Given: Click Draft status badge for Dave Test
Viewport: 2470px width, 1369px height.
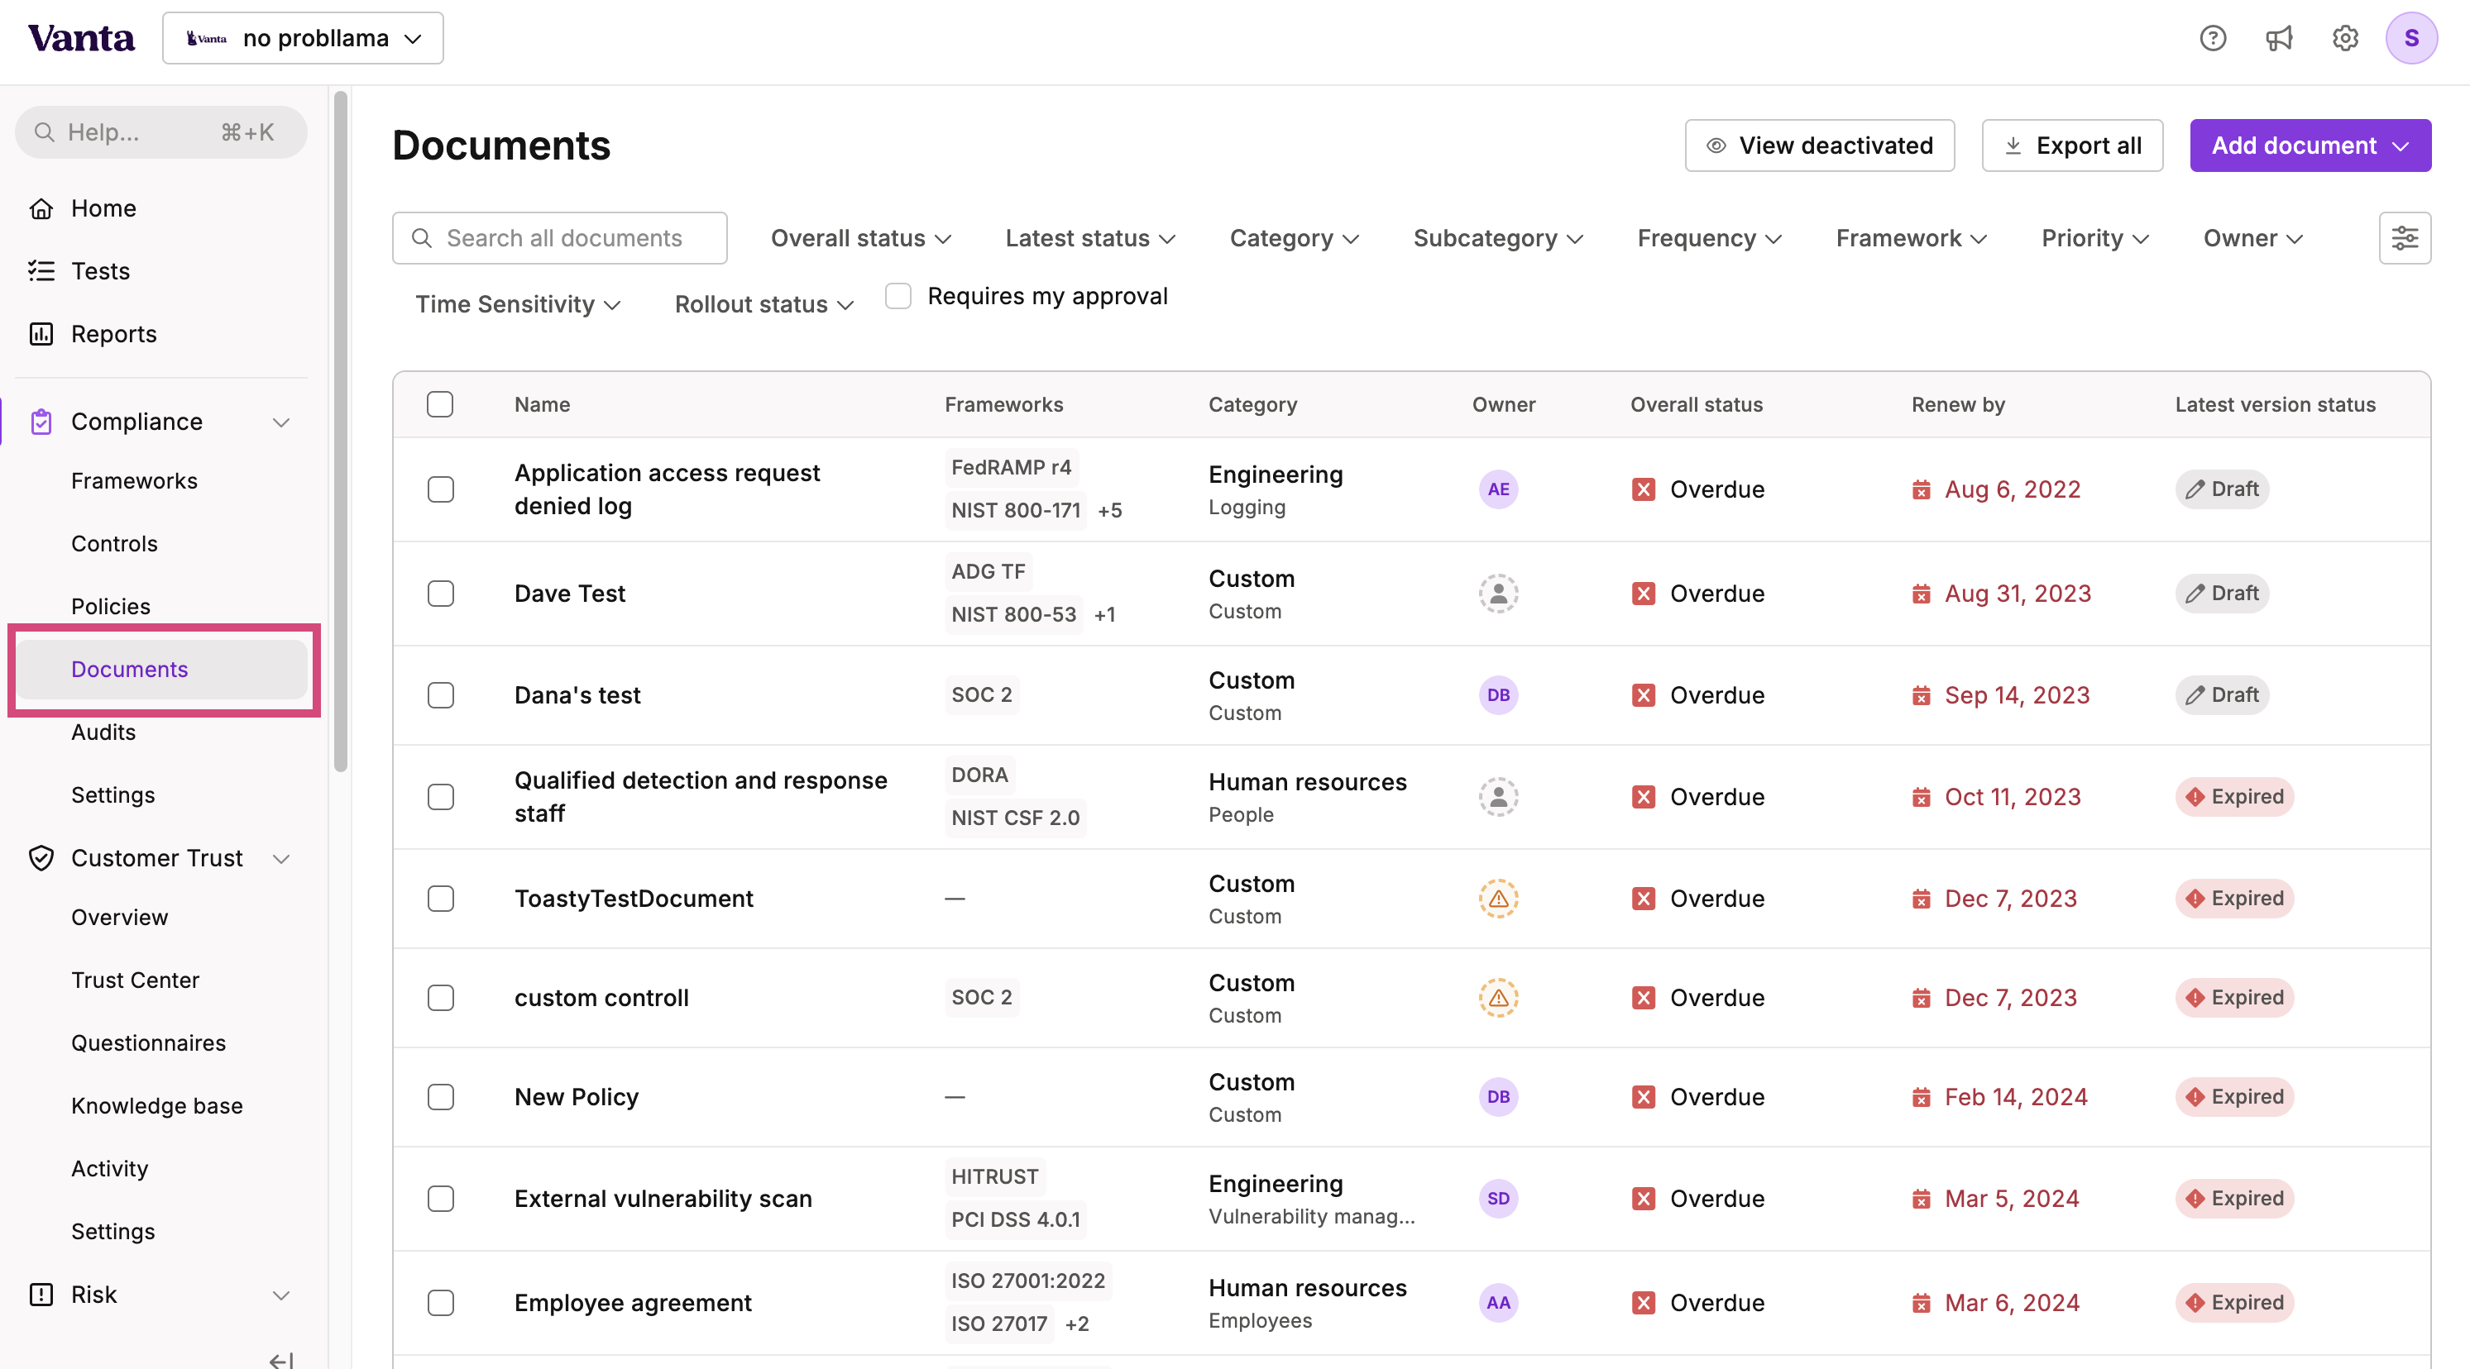Looking at the screenshot, I should [x=2222, y=594].
